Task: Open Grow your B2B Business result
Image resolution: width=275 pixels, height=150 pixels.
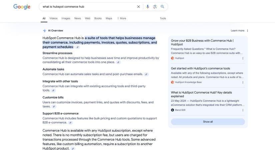Action: point(202,42)
